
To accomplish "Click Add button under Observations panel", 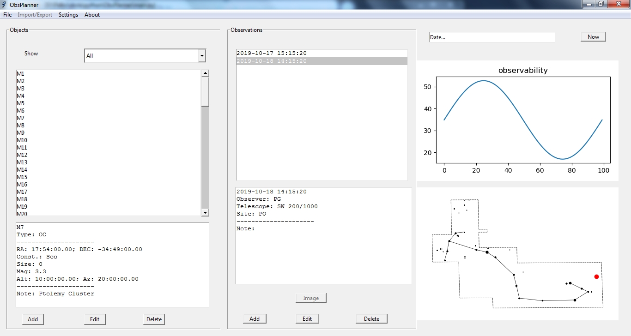I will 255,319.
